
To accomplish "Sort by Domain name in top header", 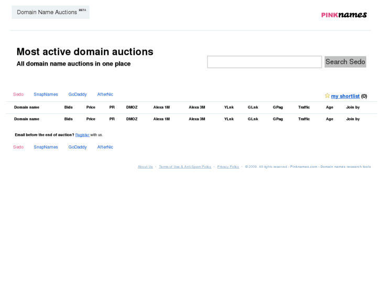I will click(27, 108).
